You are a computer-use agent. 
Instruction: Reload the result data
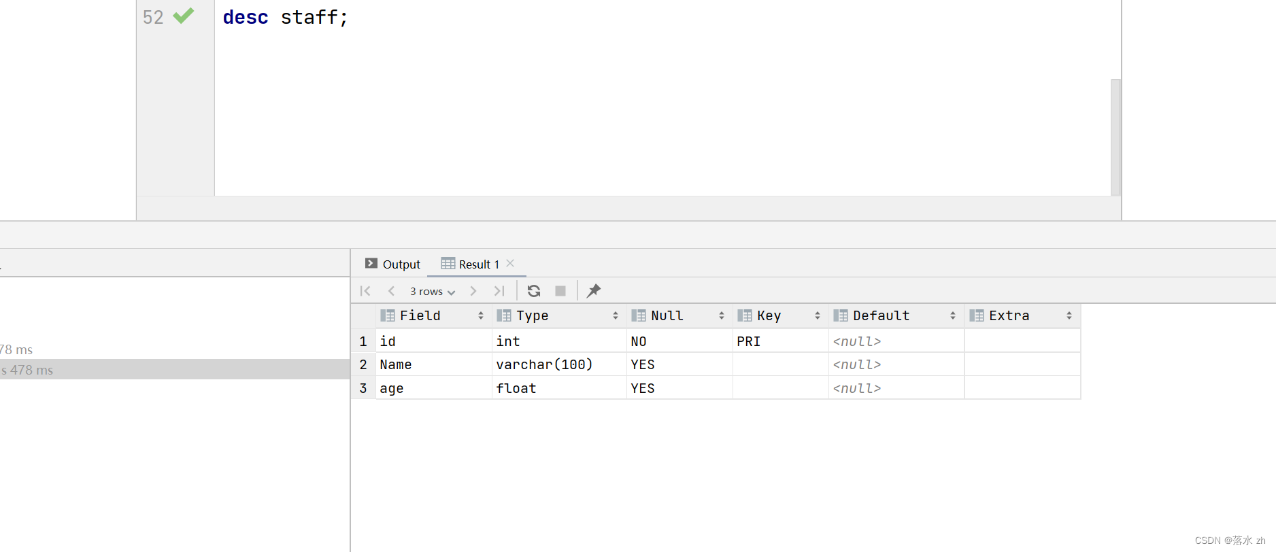tap(534, 291)
